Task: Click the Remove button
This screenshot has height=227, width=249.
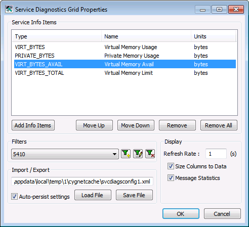Action: coord(177,125)
